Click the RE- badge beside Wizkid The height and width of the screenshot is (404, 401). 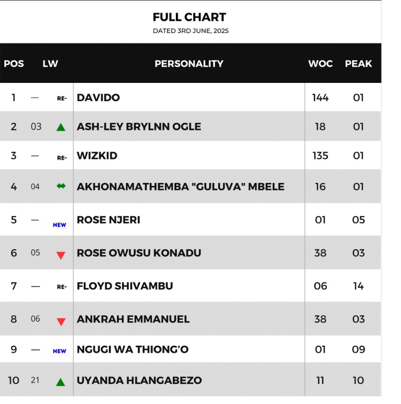pyautogui.click(x=62, y=158)
